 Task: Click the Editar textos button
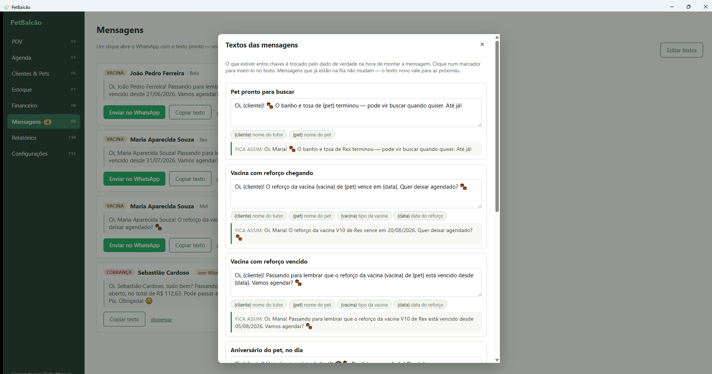(682, 50)
